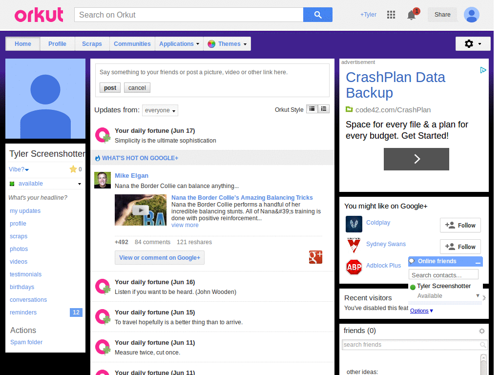Click the view more link
This screenshot has width=500, height=375.
point(185,225)
